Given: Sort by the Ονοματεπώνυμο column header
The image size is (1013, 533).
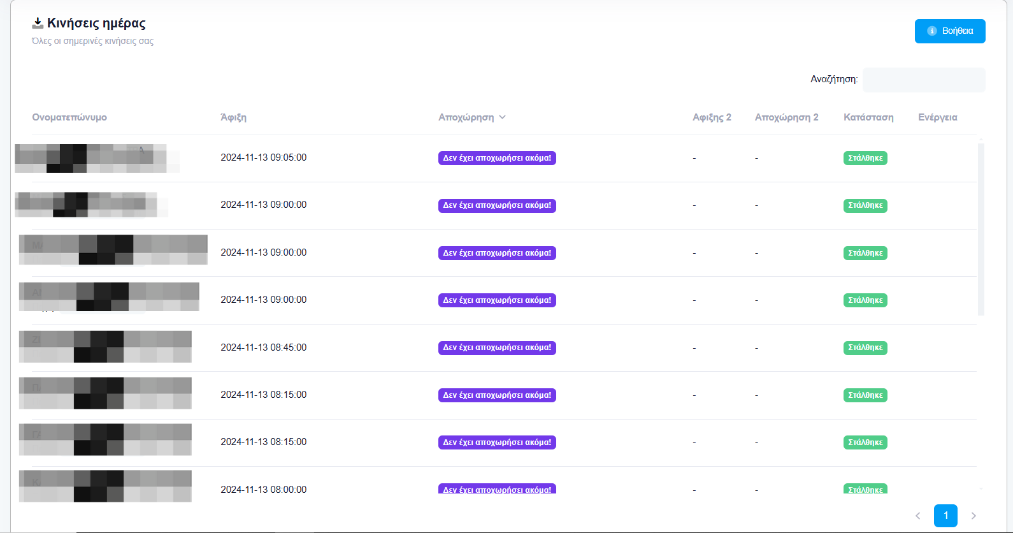Looking at the screenshot, I should point(69,117).
